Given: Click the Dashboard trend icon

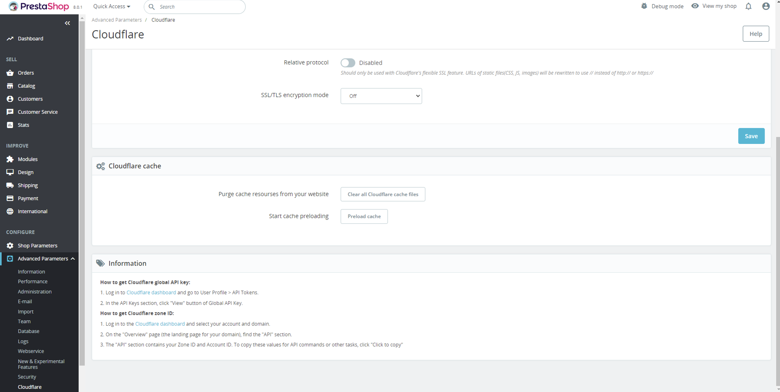Looking at the screenshot, I should pyautogui.click(x=10, y=39).
